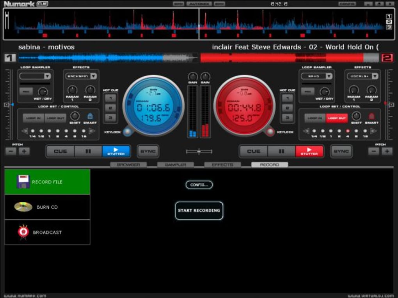Pause deck 1 playback
The image size is (398, 298).
[x=88, y=151]
